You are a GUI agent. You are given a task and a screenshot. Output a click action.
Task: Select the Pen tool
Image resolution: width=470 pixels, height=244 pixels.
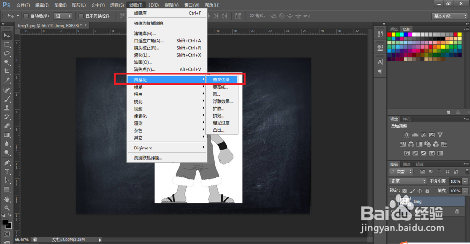(x=7, y=163)
